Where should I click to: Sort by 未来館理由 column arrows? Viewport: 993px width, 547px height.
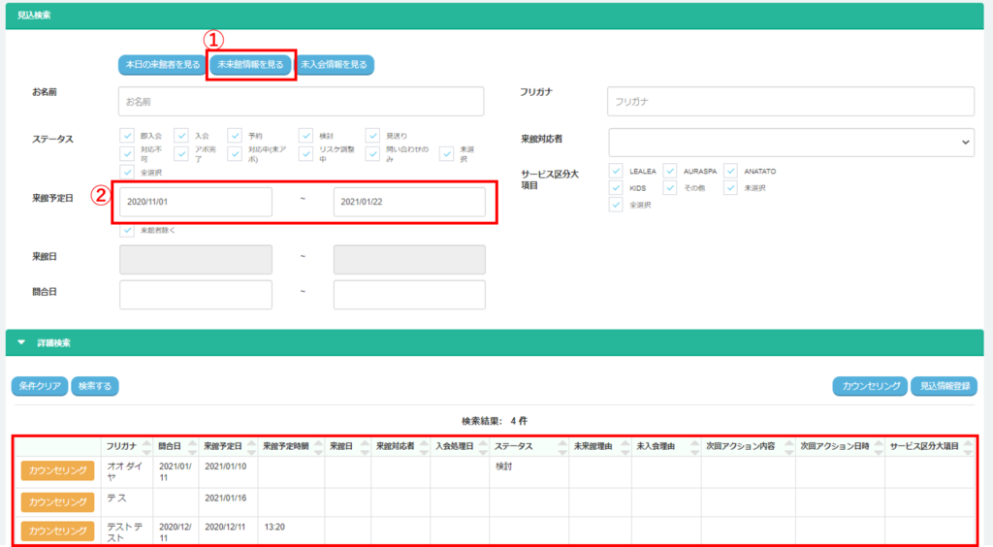coord(624,446)
